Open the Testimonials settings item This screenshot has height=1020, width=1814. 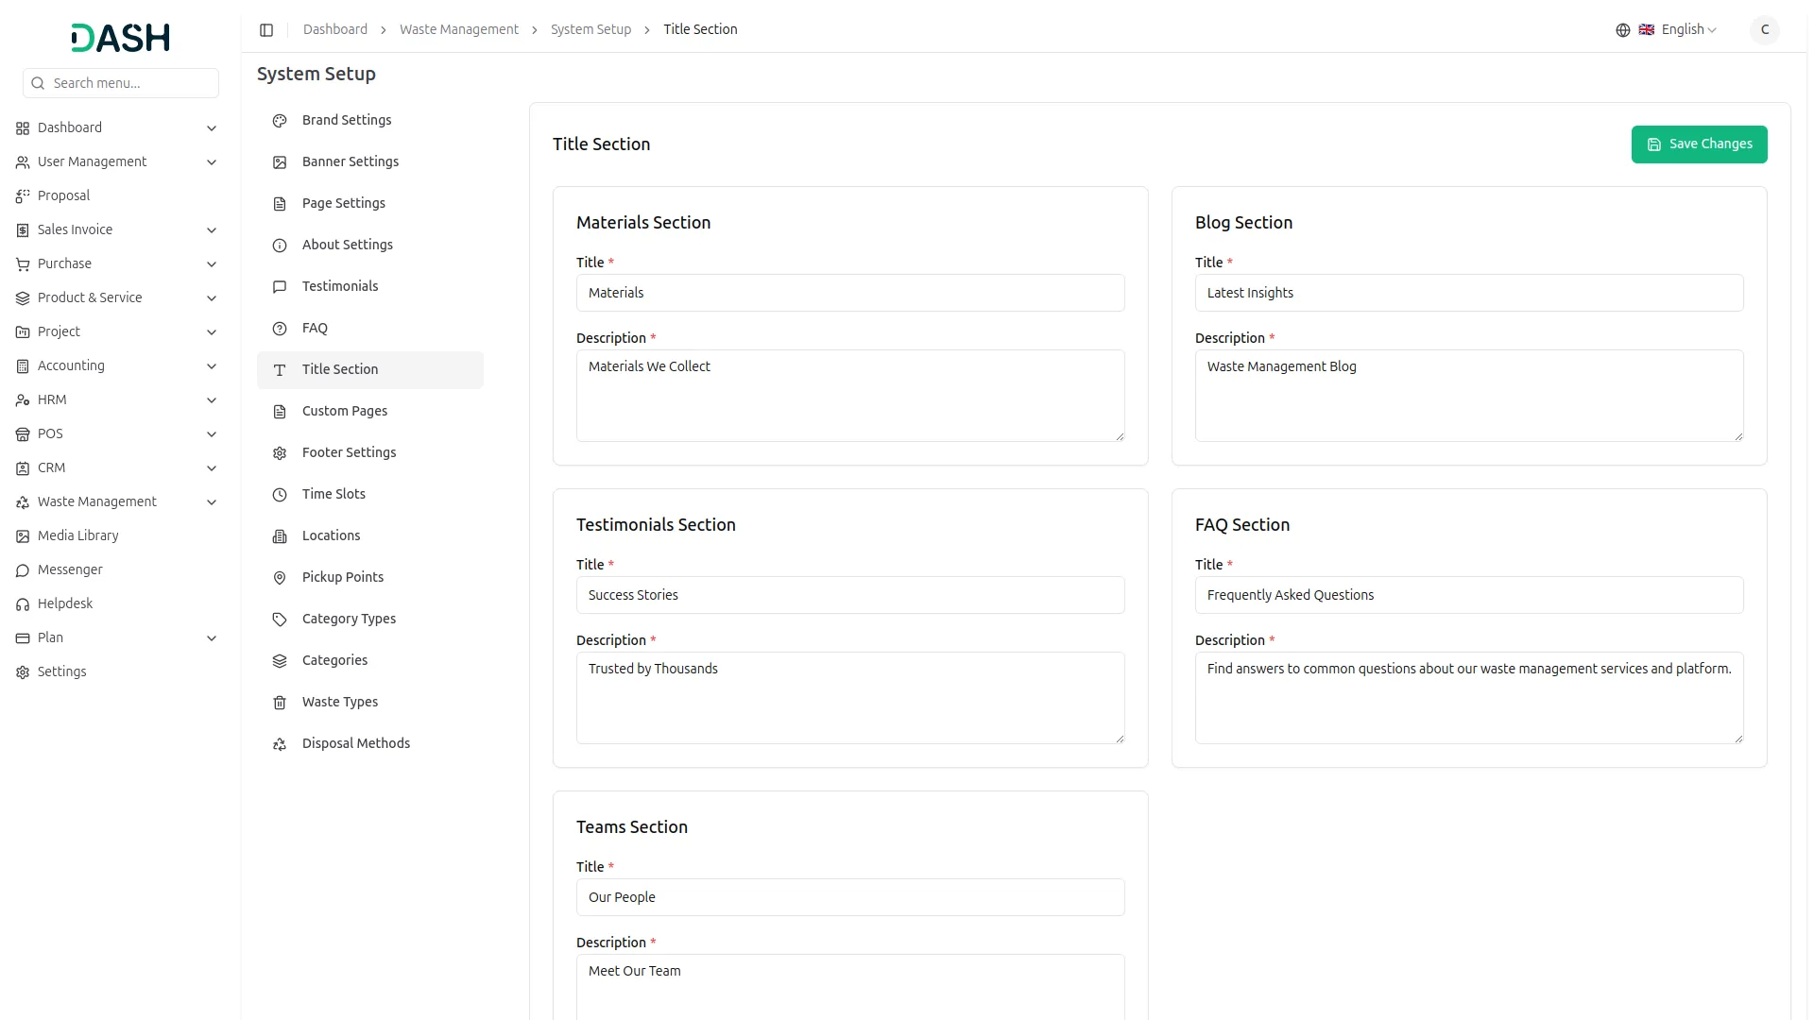tap(339, 286)
